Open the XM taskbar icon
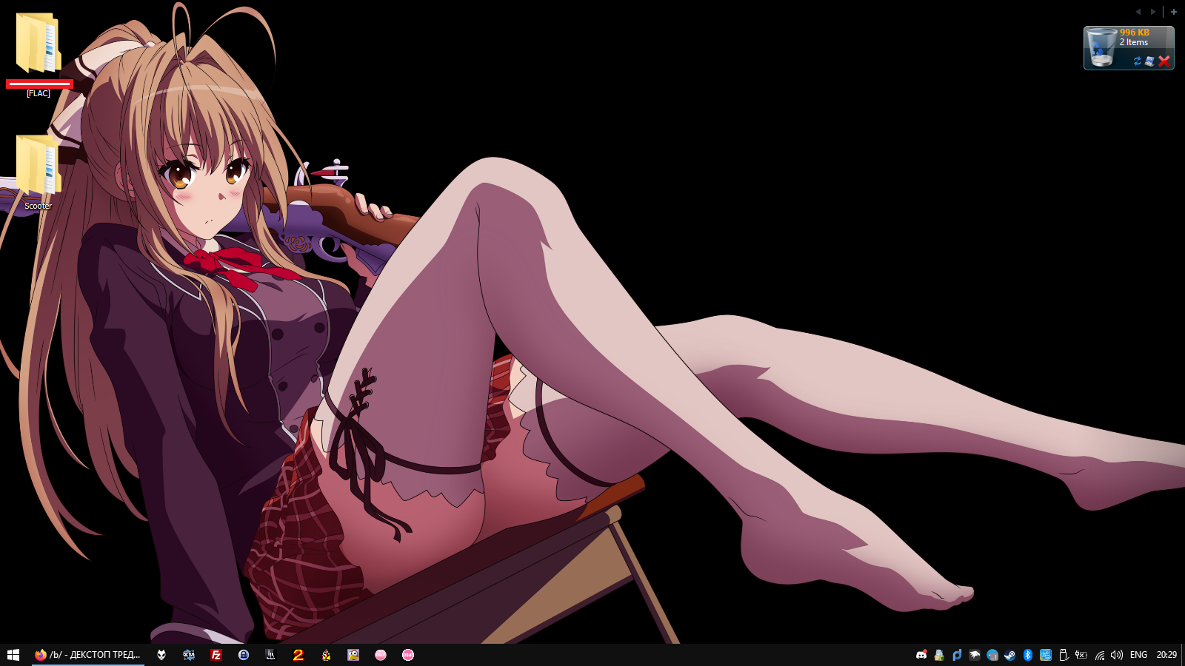The width and height of the screenshot is (1185, 666). 189,655
